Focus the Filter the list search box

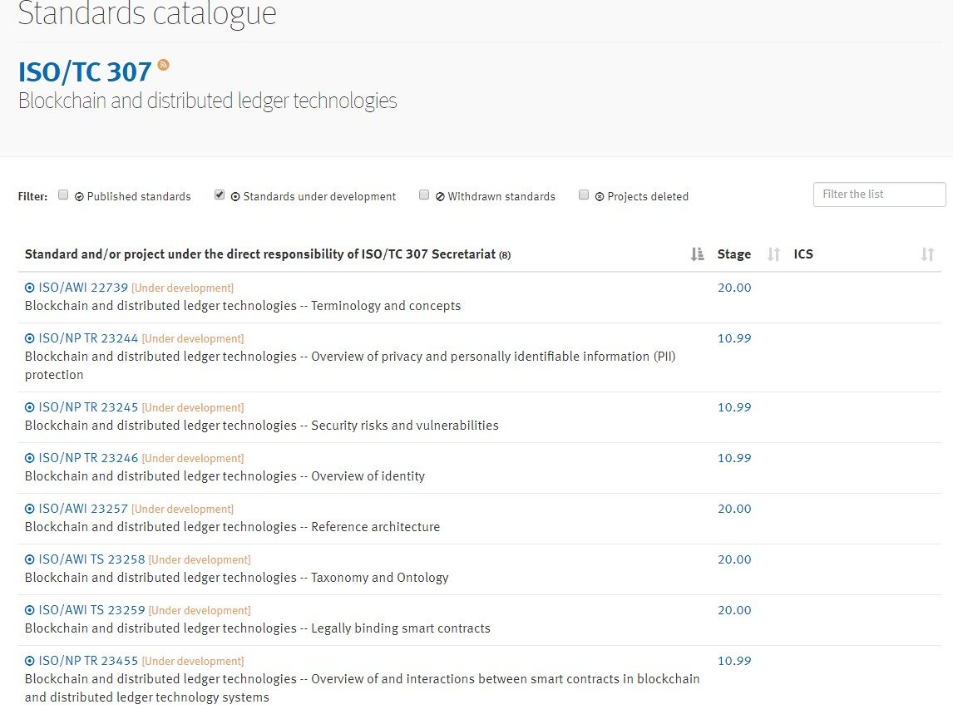pos(880,195)
